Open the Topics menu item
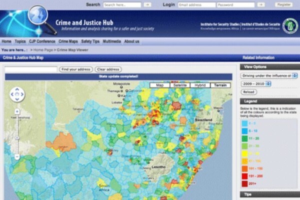The height and width of the screenshot is (200, 300). (20, 41)
